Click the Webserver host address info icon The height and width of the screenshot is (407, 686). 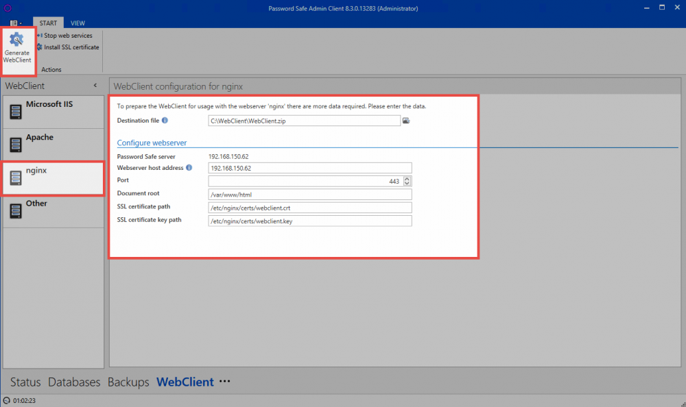[189, 167]
